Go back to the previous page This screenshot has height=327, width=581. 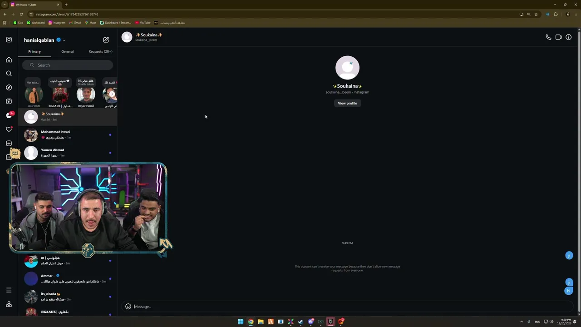pyautogui.click(x=5, y=14)
